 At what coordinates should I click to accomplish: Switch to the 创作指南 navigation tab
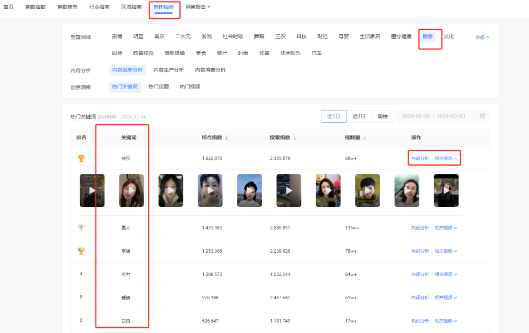click(x=164, y=7)
